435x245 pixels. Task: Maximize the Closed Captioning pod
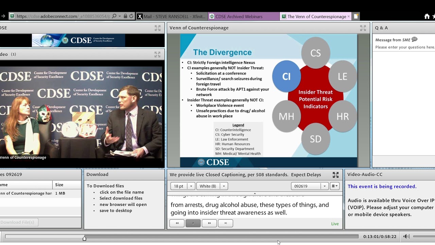335,175
